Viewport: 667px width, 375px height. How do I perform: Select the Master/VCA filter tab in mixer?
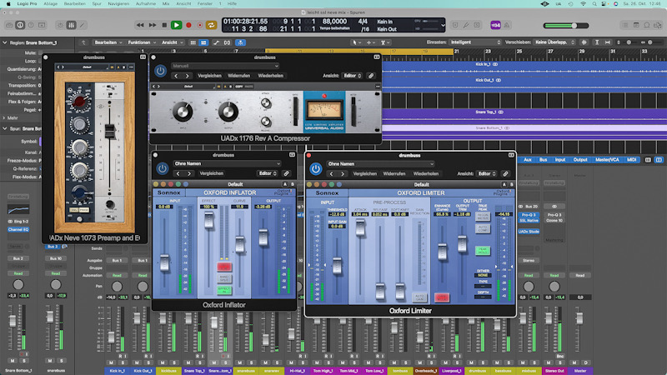coord(607,160)
